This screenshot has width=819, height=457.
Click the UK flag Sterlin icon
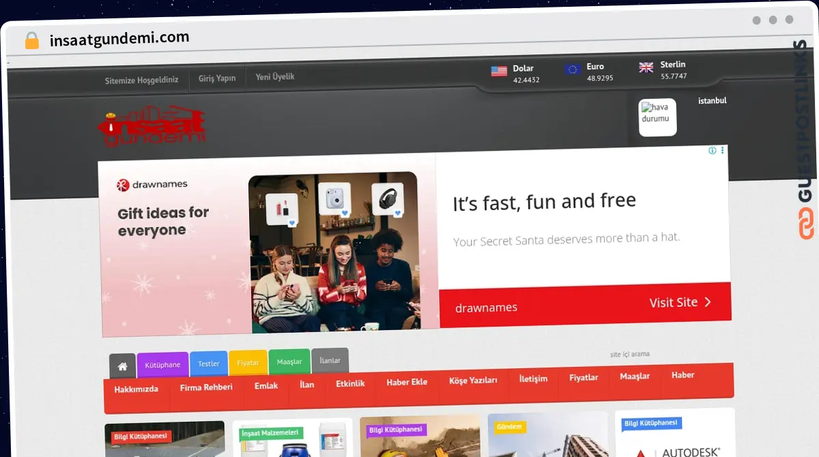[646, 68]
